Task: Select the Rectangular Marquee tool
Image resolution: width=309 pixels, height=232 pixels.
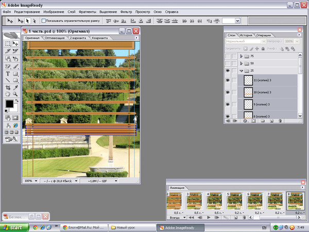Action: (x=8, y=43)
